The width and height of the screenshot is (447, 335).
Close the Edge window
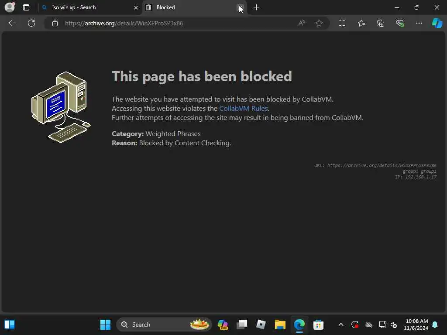click(x=437, y=7)
